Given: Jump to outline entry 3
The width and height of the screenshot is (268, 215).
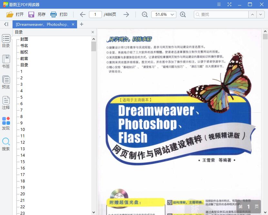Looking at the screenshot, I should point(21,84).
